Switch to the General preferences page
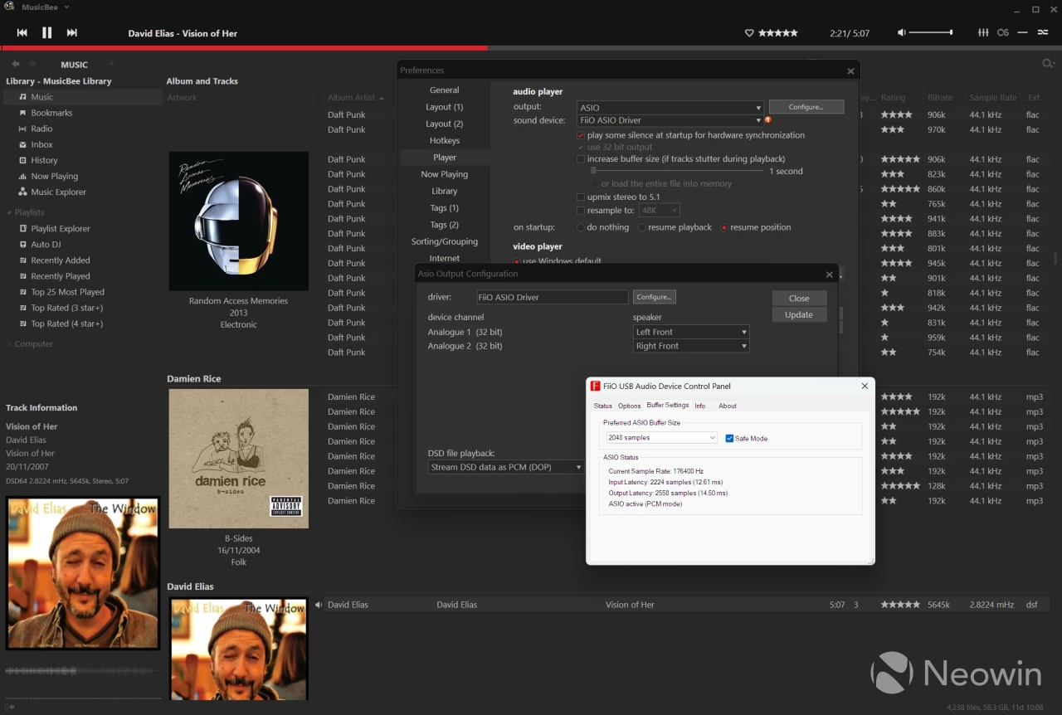 445,90
